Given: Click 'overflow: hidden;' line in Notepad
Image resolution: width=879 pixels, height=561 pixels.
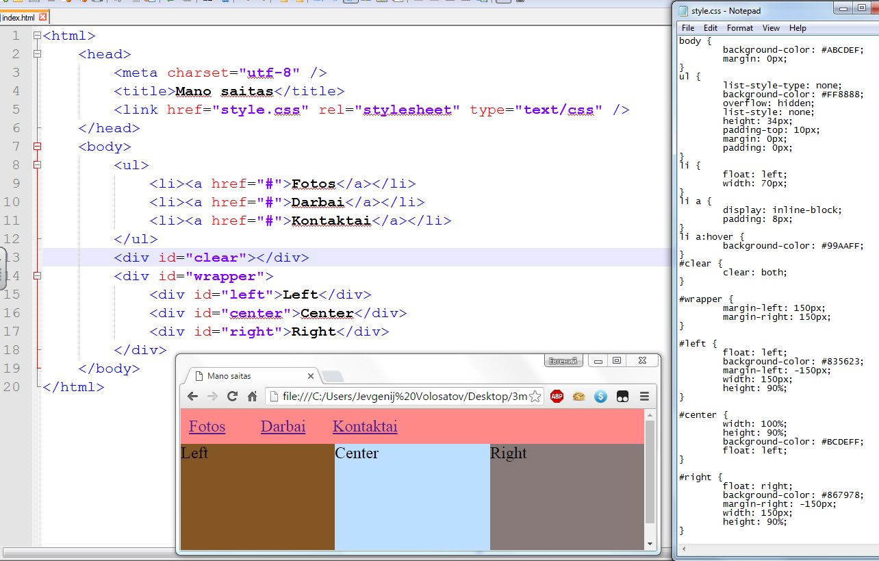Looking at the screenshot, I should (x=769, y=103).
